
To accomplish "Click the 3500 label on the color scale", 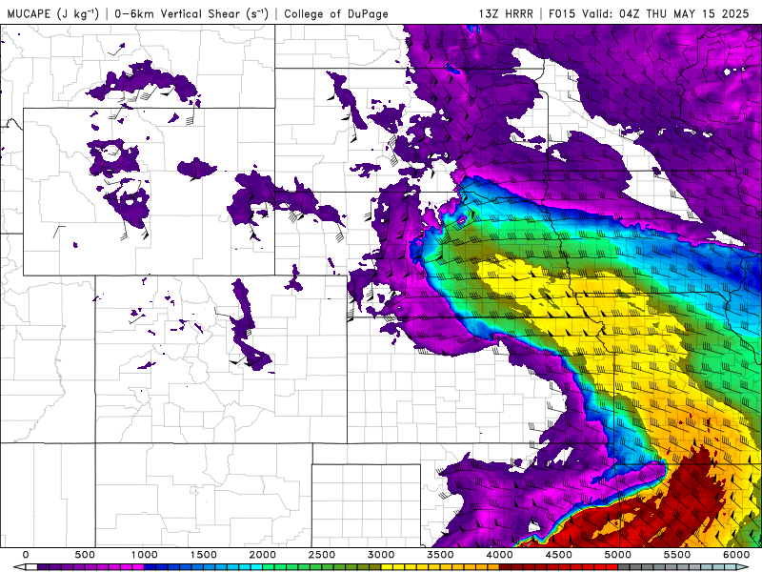I will click(441, 555).
